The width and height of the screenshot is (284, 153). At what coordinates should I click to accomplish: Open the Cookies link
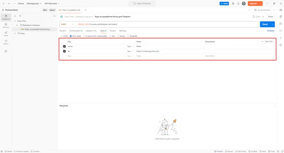click(x=271, y=31)
